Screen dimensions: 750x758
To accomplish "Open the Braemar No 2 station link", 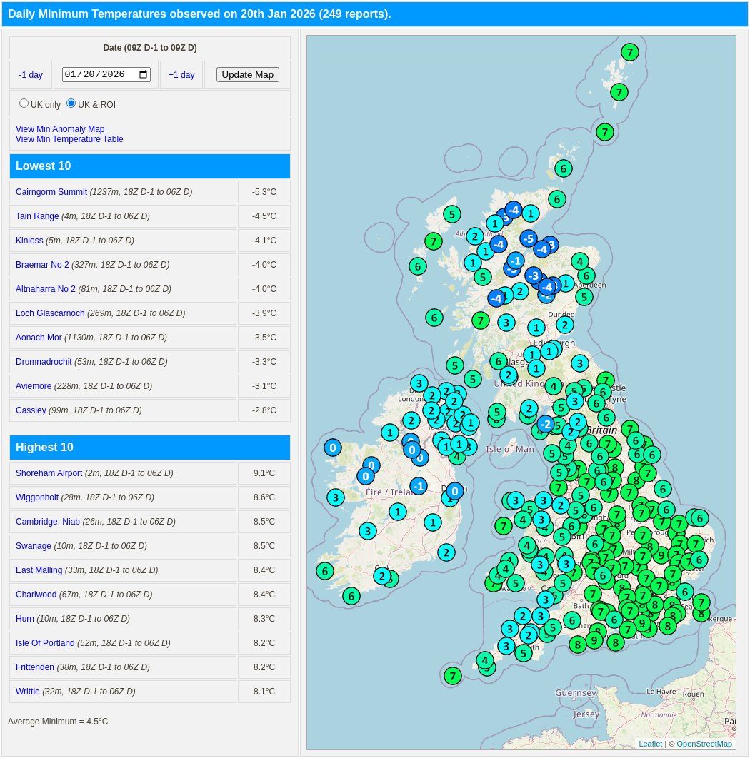I will 42,264.
